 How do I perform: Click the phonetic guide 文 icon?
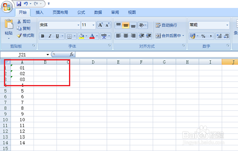point(104,36)
